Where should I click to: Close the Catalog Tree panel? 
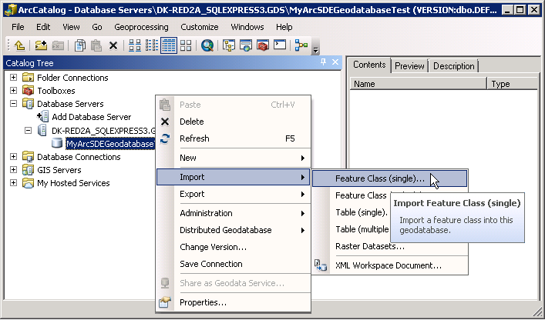coord(335,62)
